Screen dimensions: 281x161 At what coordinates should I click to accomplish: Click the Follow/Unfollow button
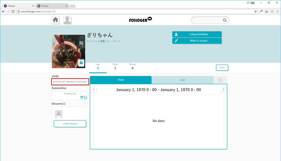click(x=197, y=34)
